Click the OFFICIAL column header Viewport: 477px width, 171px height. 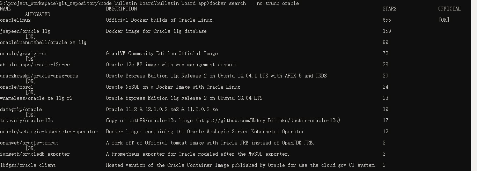tap(449, 9)
